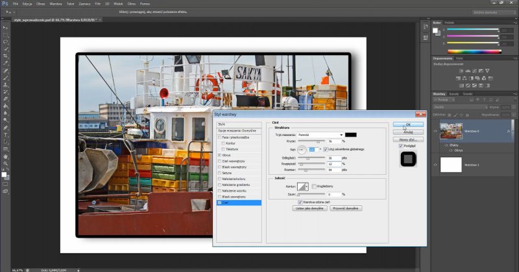Click the black shadow color swatch
519x272 pixels.
tap(350, 134)
